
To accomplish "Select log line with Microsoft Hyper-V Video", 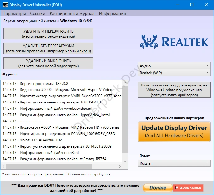I will coord(57,90).
